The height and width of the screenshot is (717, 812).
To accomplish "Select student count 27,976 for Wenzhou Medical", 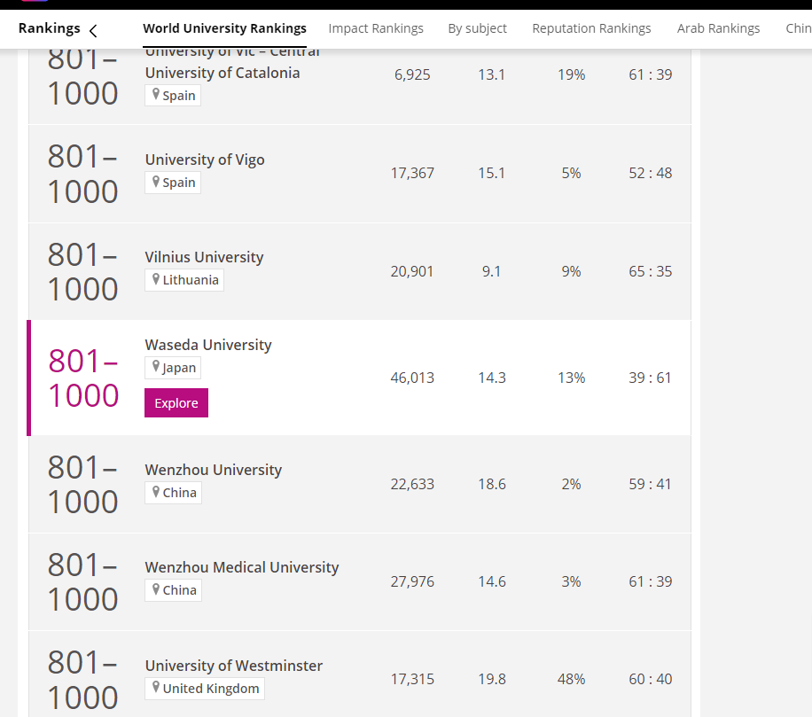I will coord(412,582).
